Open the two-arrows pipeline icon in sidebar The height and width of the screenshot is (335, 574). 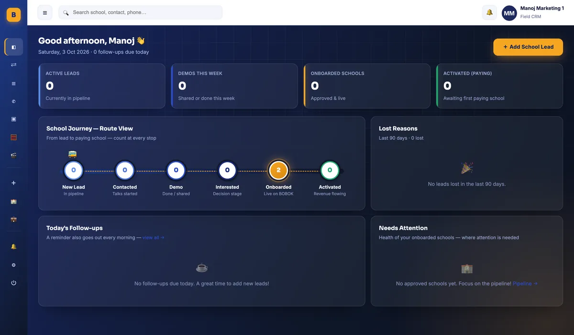coord(13,64)
